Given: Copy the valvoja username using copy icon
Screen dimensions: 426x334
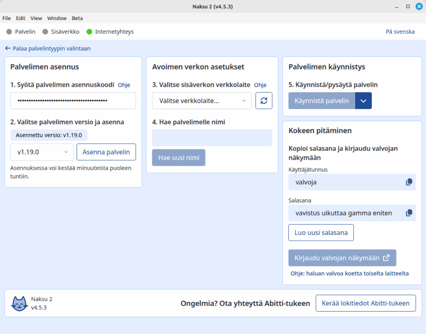Looking at the screenshot, I should tap(408, 182).
